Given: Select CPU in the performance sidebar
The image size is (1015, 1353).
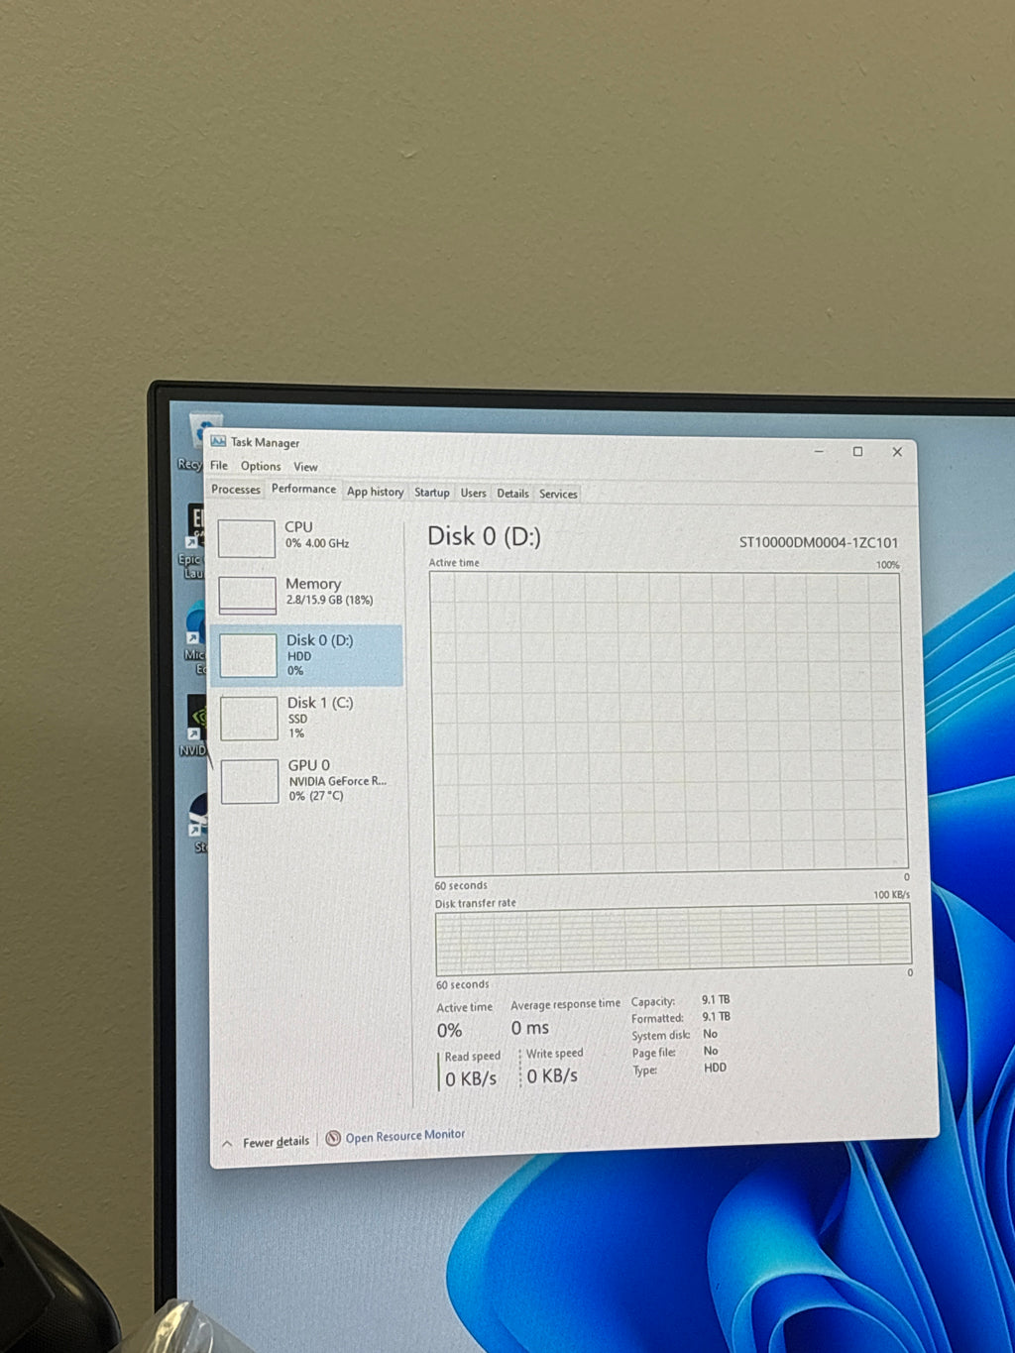Looking at the screenshot, I should coord(309,536).
